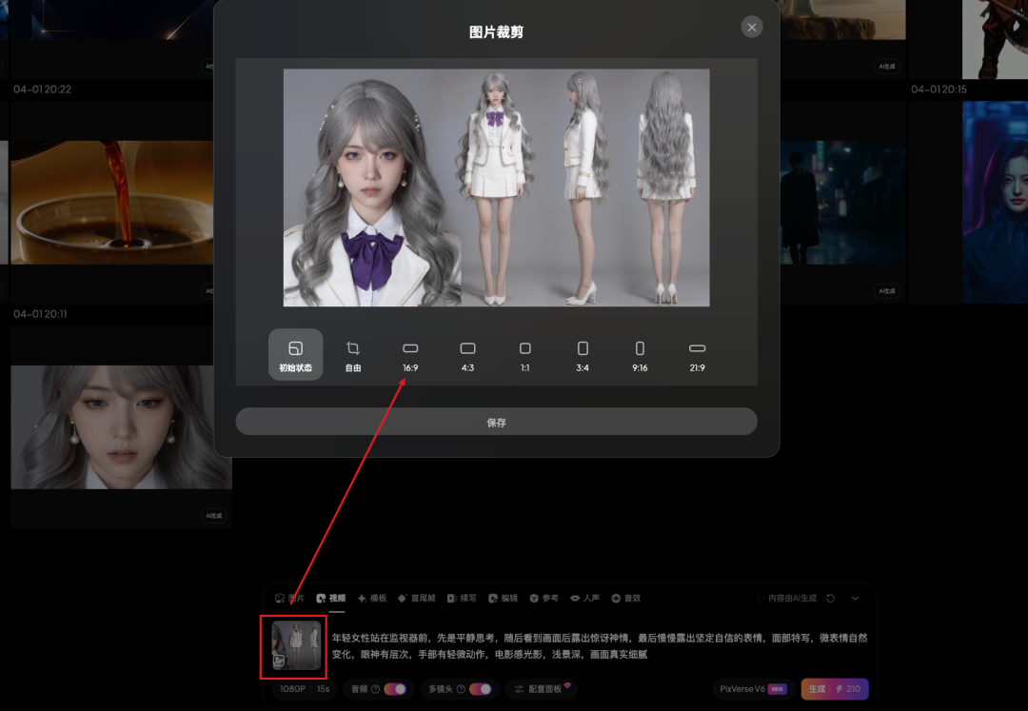Choose the 3:4 portrait crop ratio
Image resolution: width=1028 pixels, height=711 pixels.
click(x=582, y=354)
